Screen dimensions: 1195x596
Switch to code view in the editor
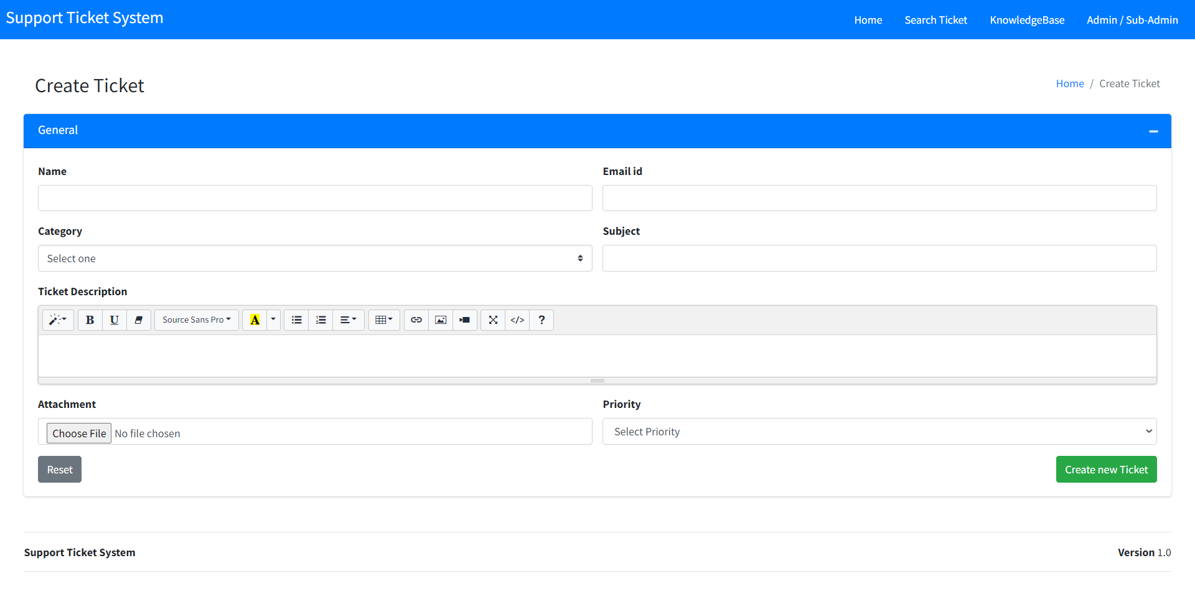click(517, 319)
